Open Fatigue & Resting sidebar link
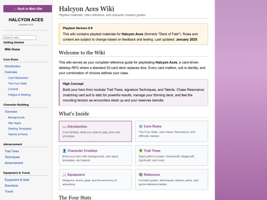The image size is (267, 200). [19, 94]
